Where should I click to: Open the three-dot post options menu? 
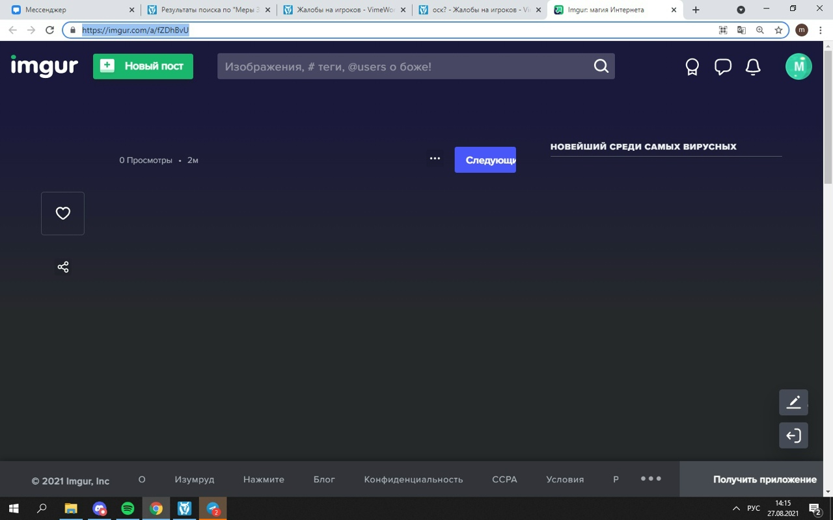click(x=435, y=159)
